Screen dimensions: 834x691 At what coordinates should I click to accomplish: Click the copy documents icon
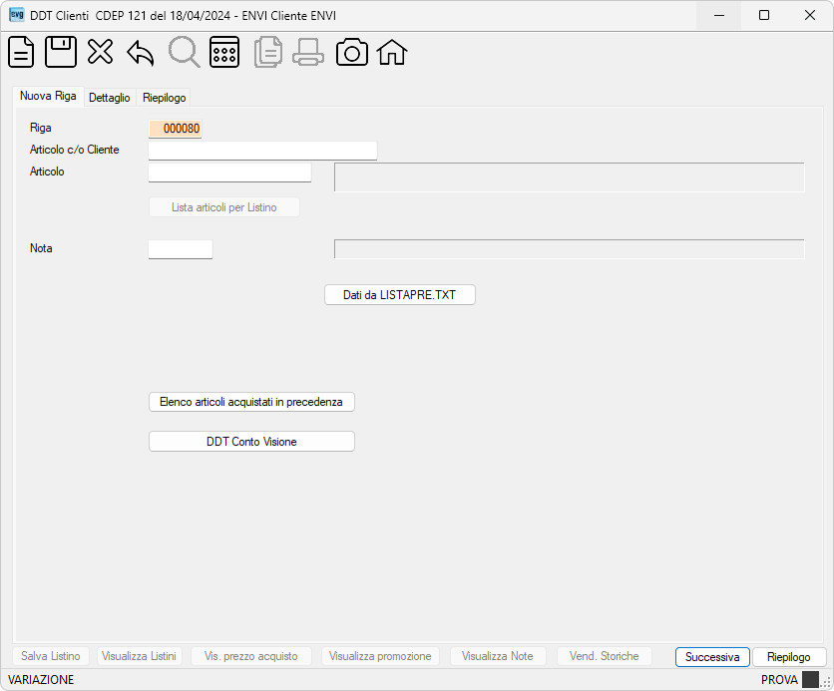point(268,52)
